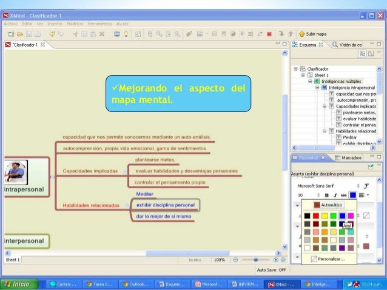Image resolution: width=387 pixels, height=290 pixels.
Task: Open the Outlook taskbar item
Action: [x=136, y=285]
